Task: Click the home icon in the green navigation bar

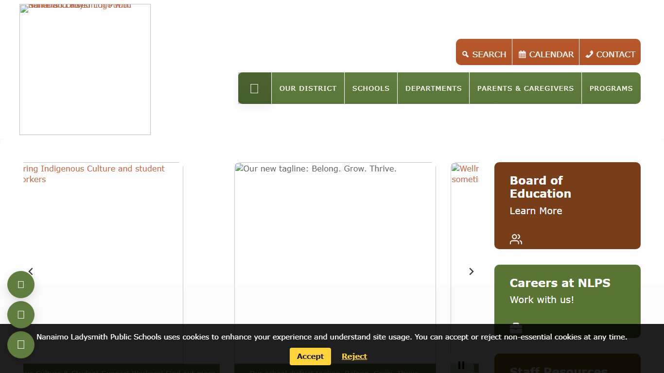Action: (254, 88)
